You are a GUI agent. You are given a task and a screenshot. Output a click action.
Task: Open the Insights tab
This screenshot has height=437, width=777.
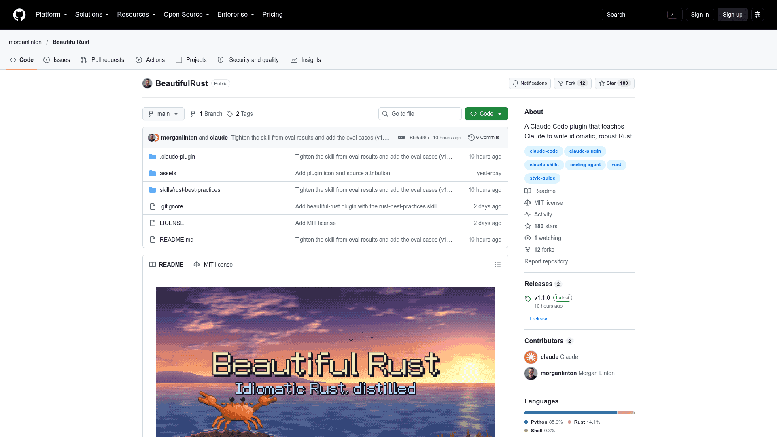pyautogui.click(x=306, y=60)
